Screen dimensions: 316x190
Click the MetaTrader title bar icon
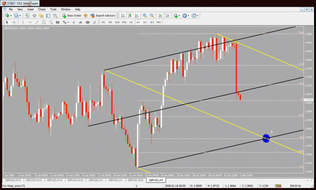[x=4, y=3]
